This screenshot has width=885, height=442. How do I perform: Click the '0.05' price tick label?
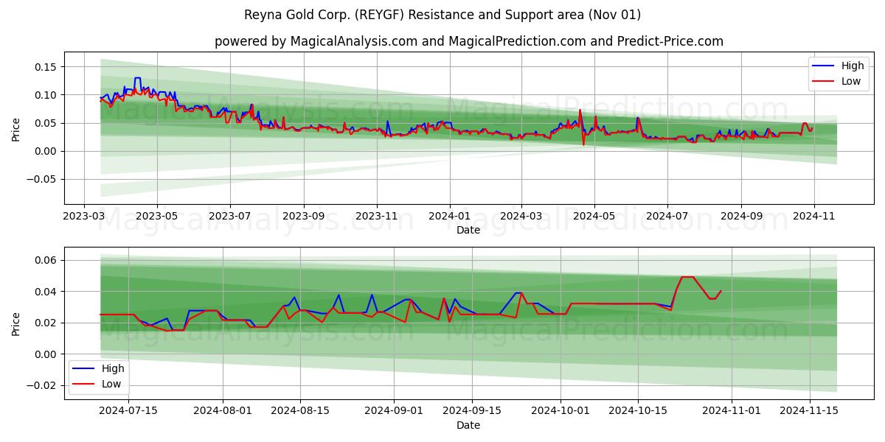click(x=46, y=123)
